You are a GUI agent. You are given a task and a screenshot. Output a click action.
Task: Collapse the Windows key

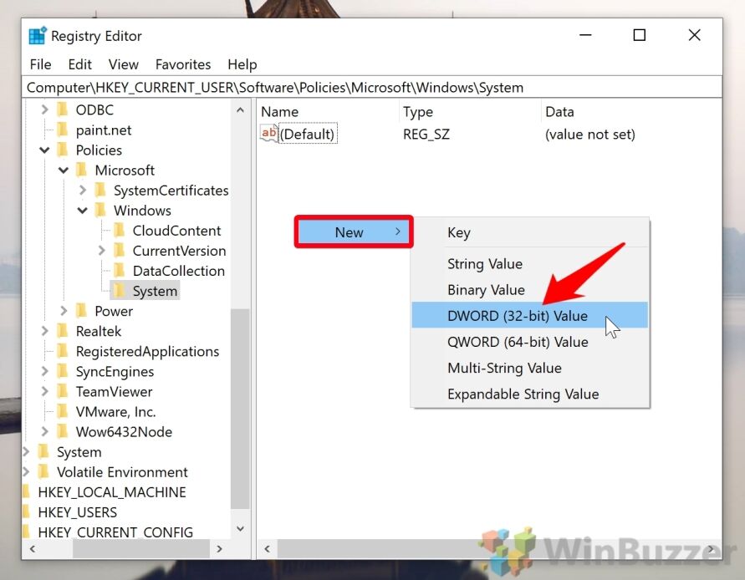83,211
